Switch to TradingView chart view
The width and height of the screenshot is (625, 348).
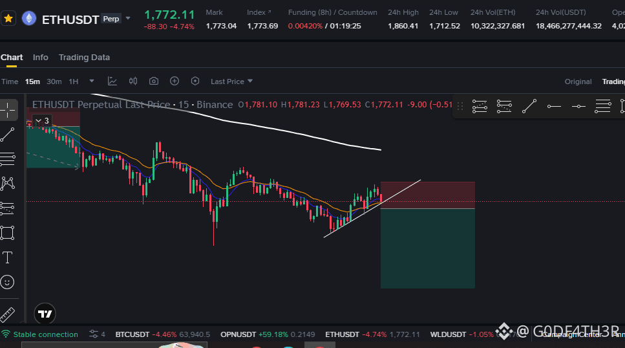click(613, 82)
